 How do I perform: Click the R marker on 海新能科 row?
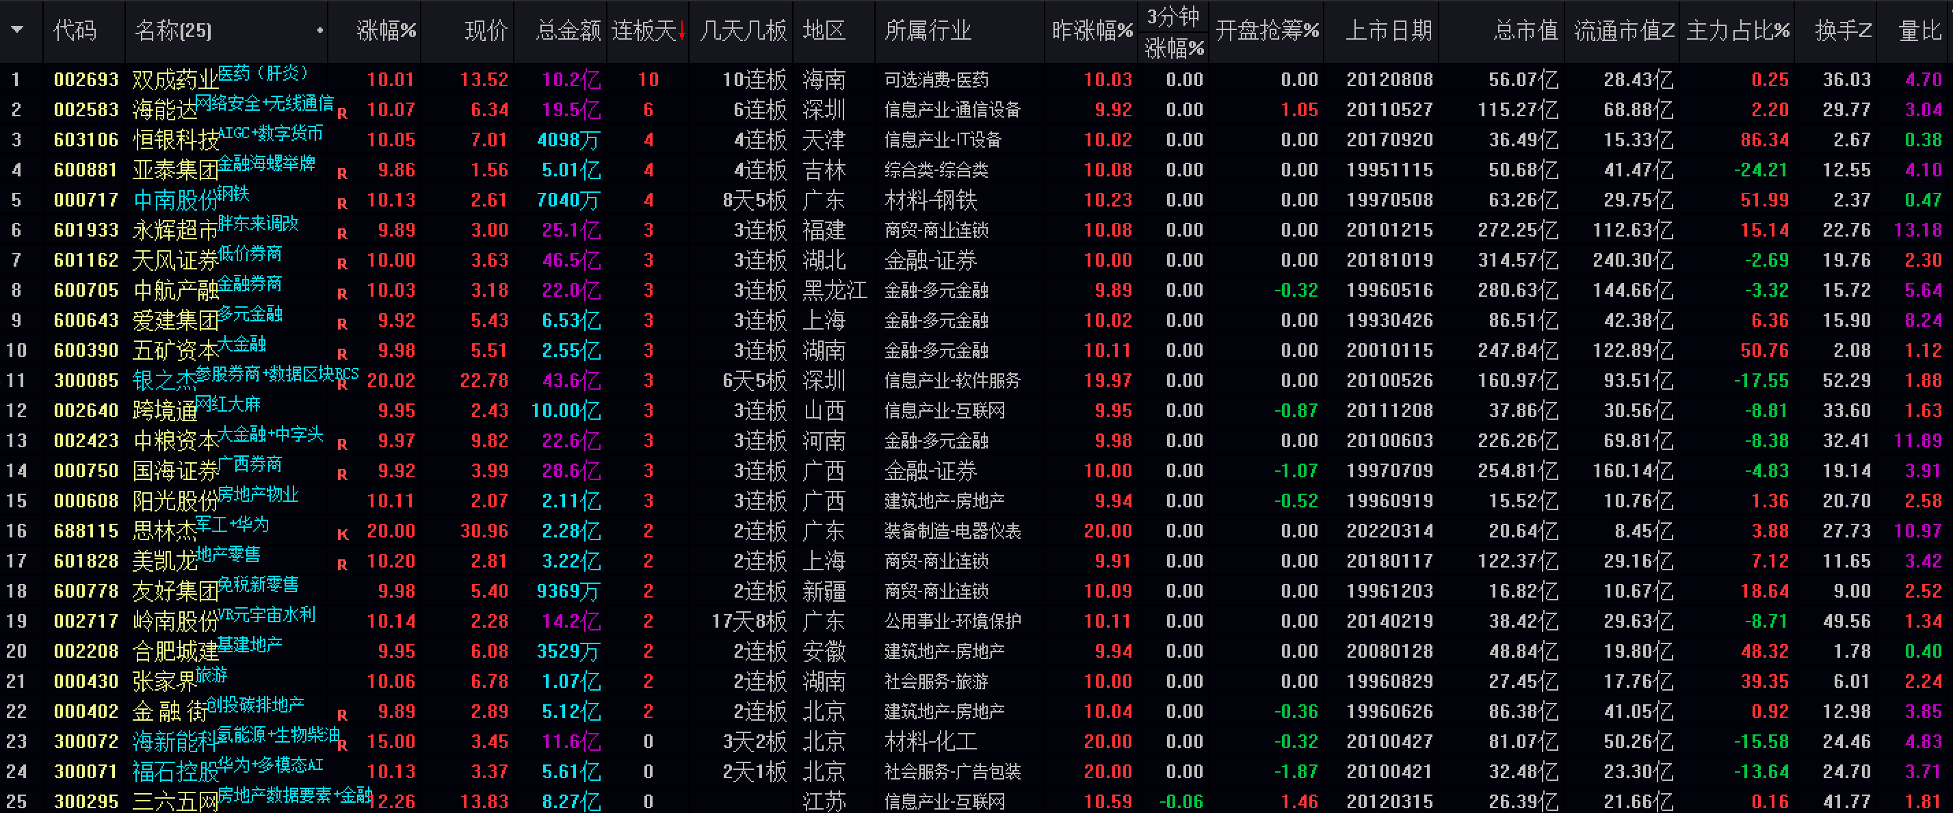[343, 745]
